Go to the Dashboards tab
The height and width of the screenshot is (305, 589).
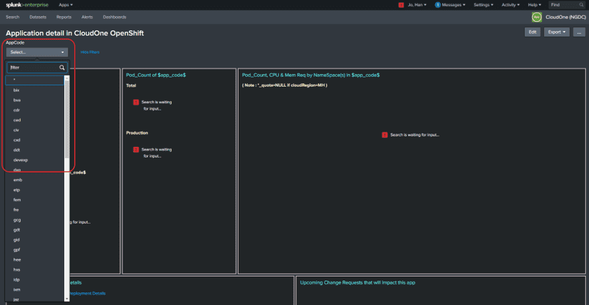pyautogui.click(x=115, y=17)
